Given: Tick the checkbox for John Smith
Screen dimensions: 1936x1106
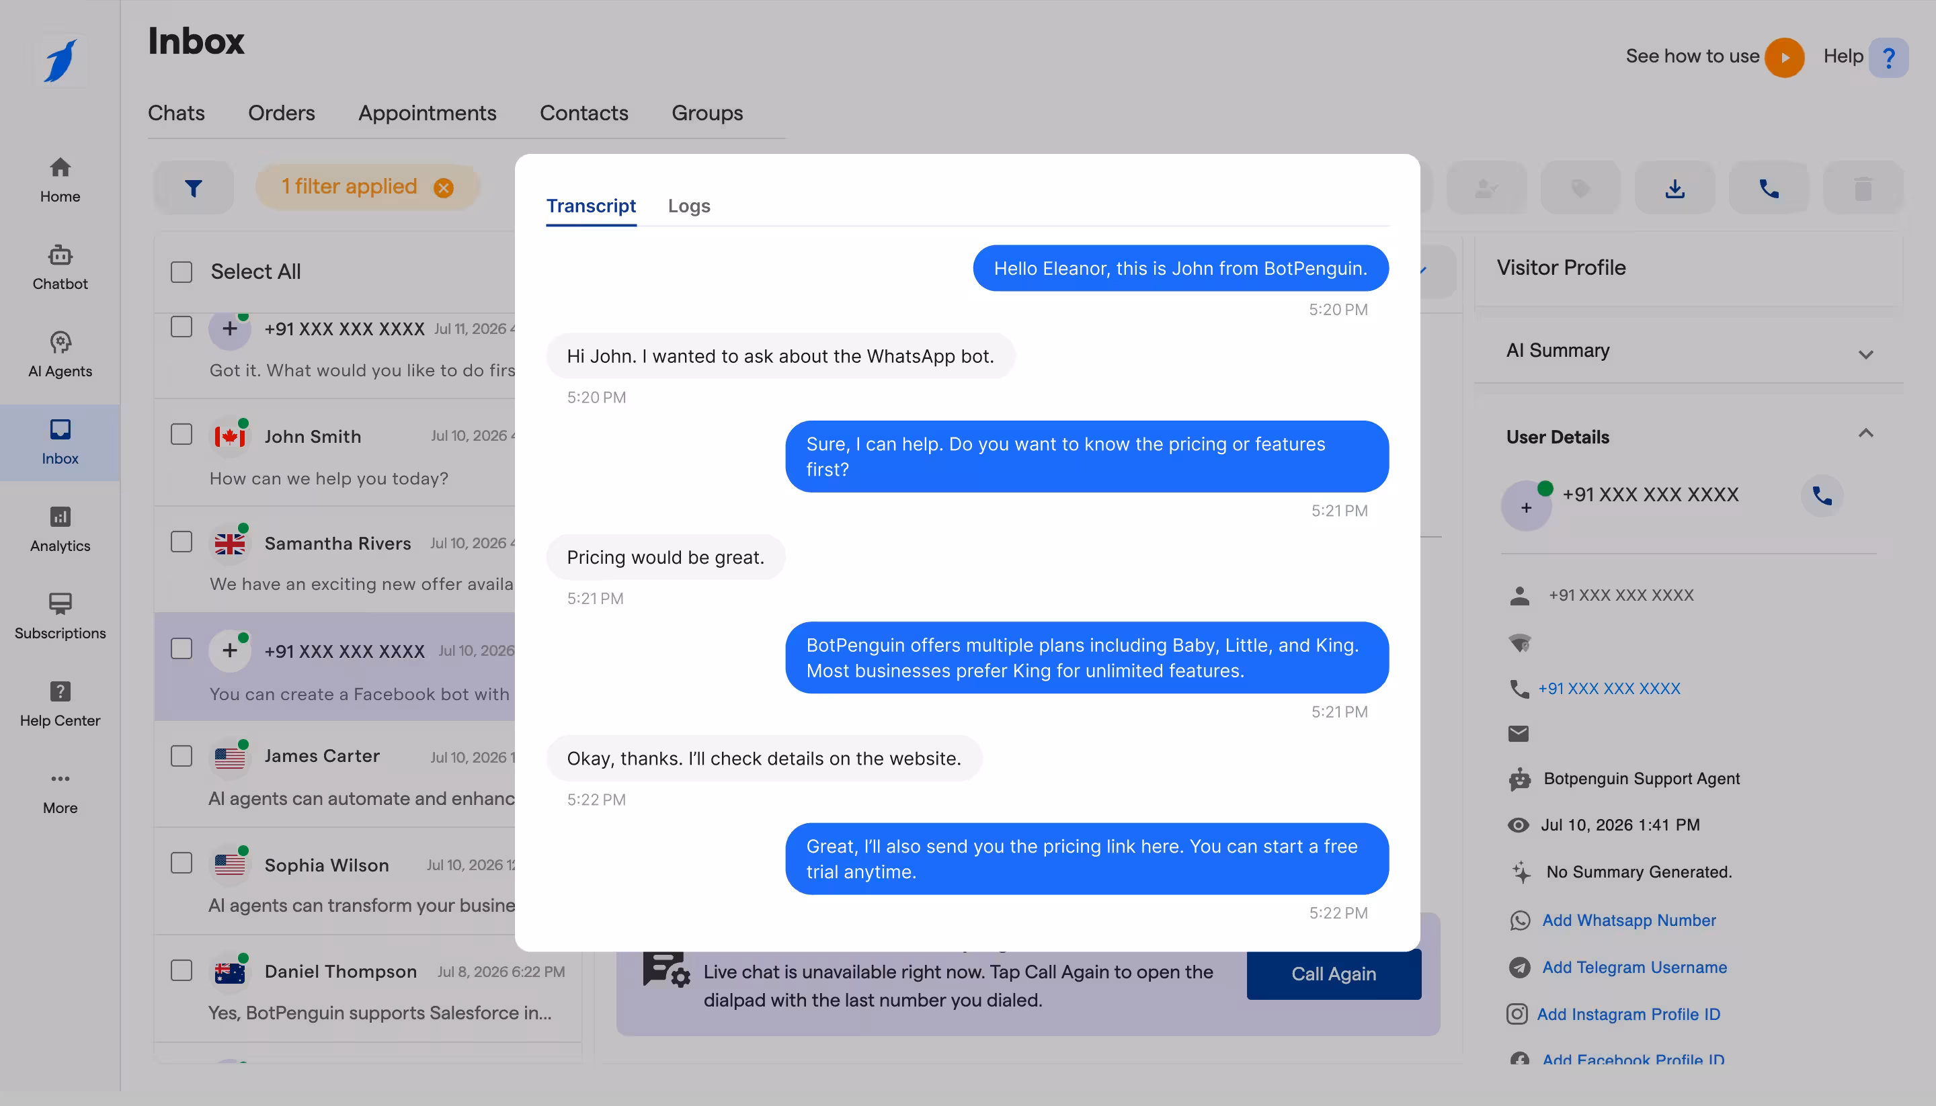Looking at the screenshot, I should point(182,435).
